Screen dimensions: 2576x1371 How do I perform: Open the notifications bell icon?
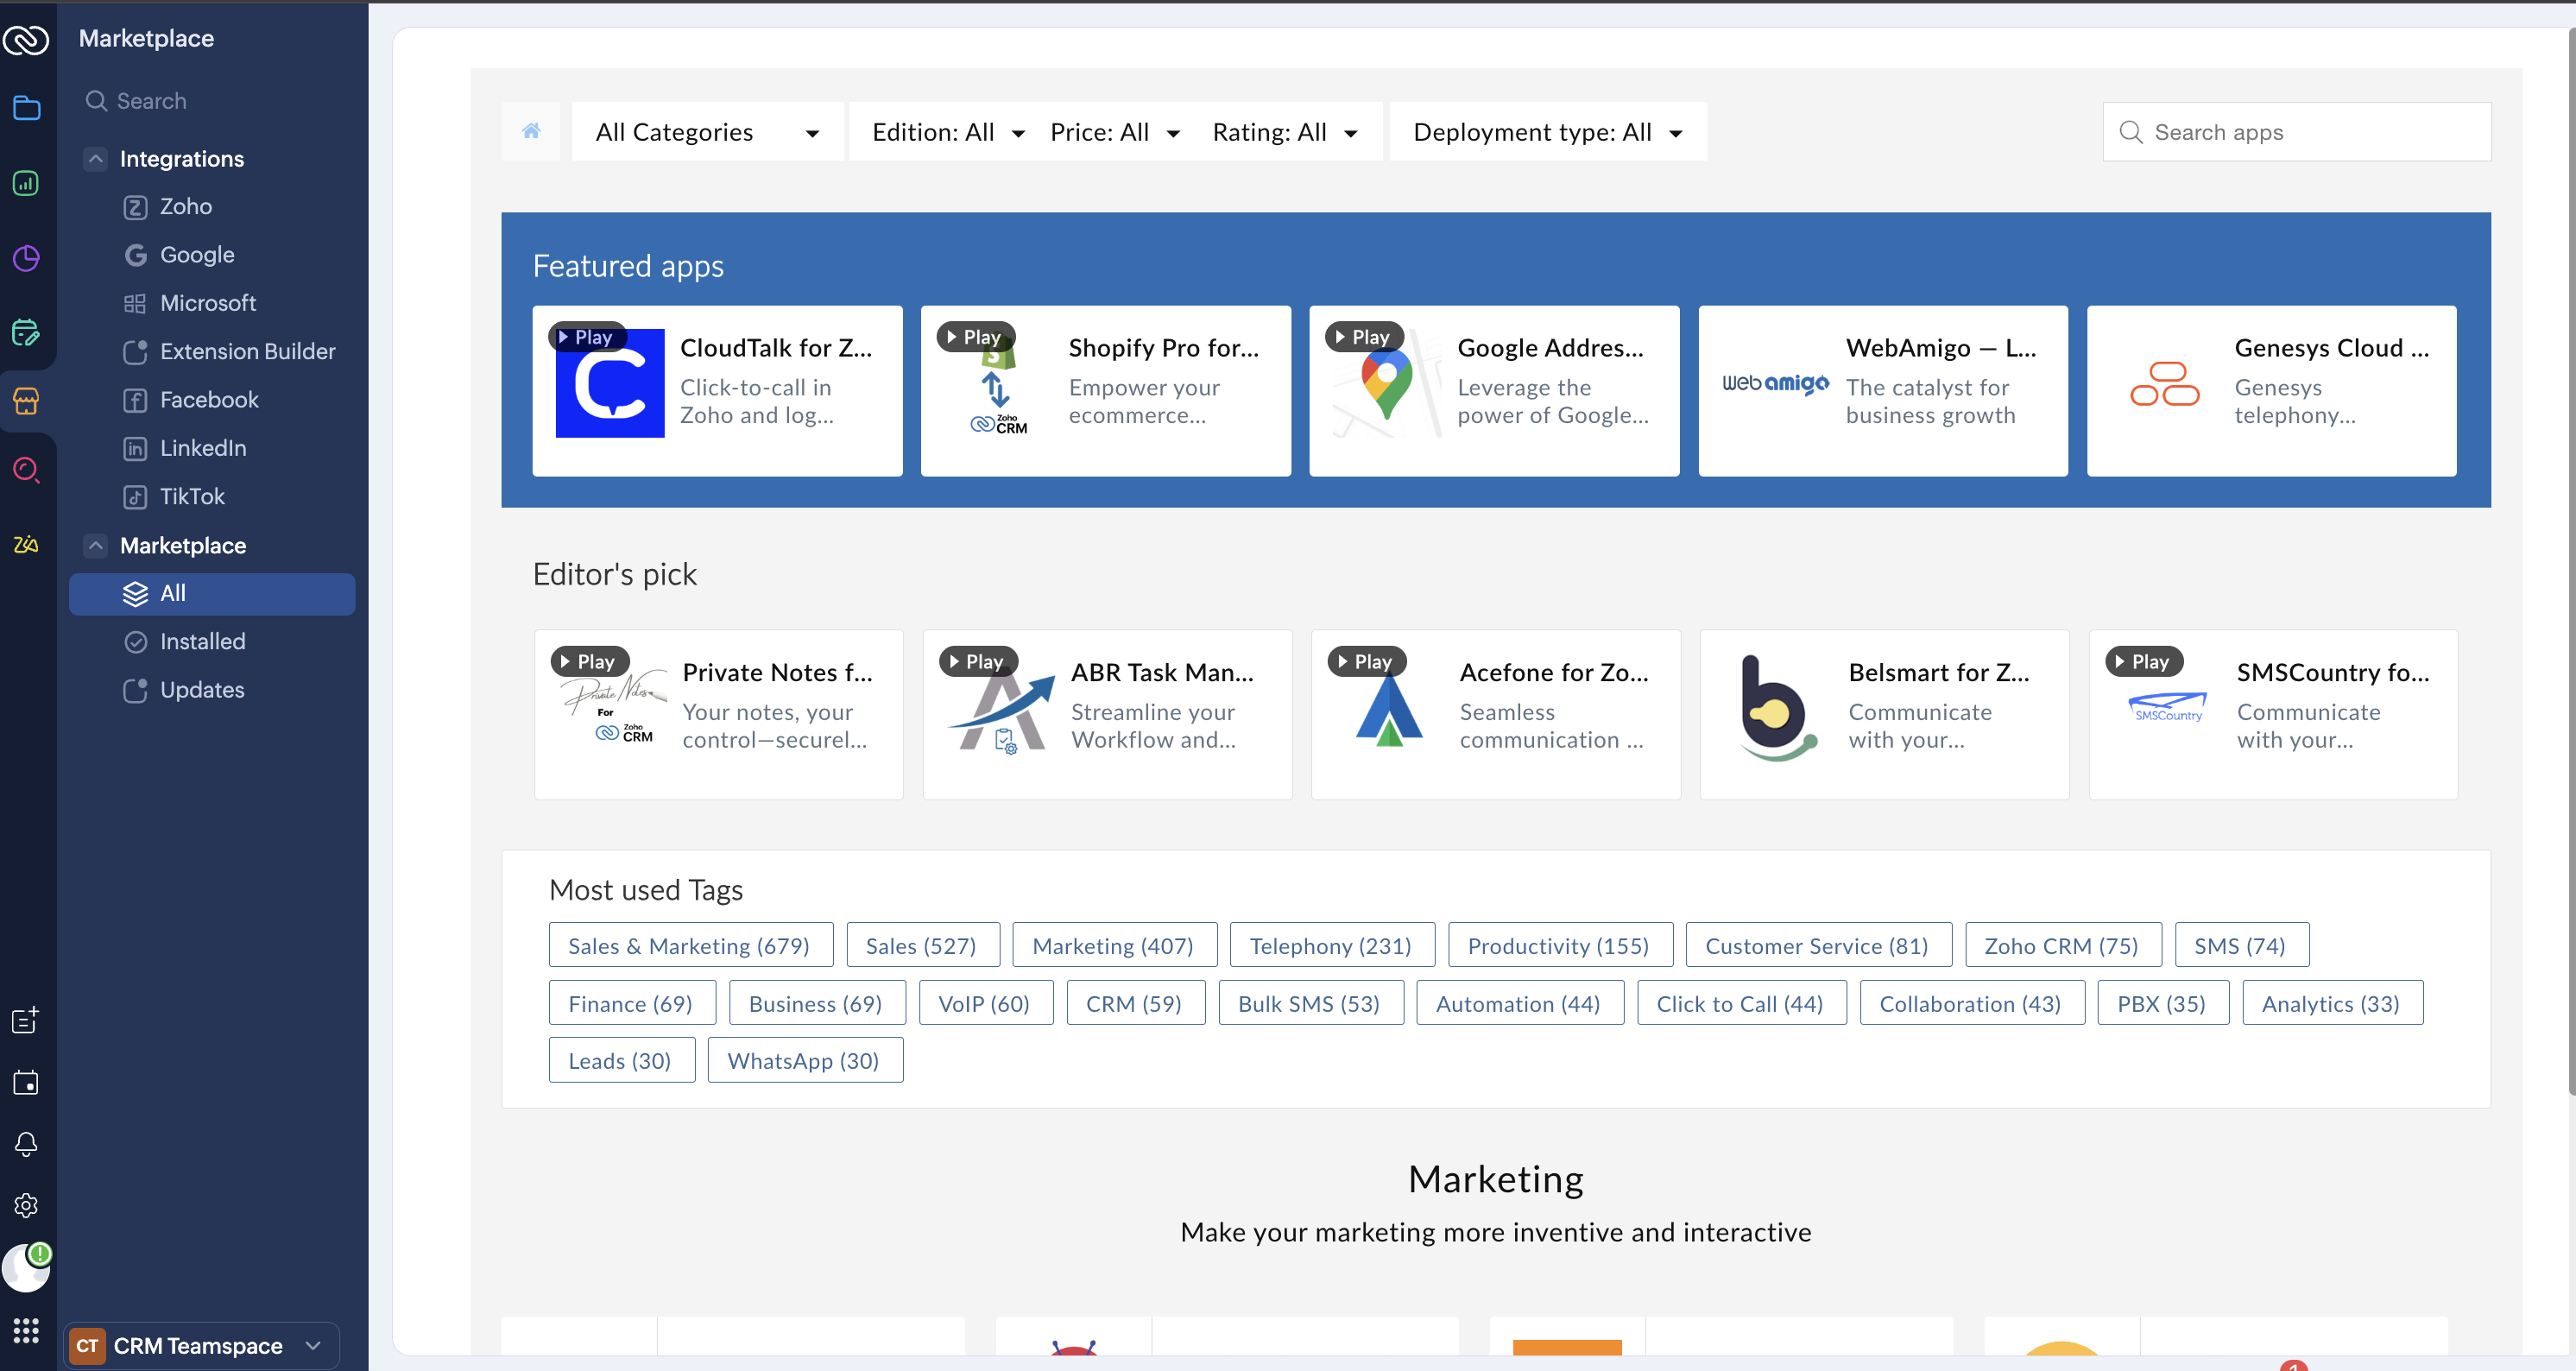(x=26, y=1144)
